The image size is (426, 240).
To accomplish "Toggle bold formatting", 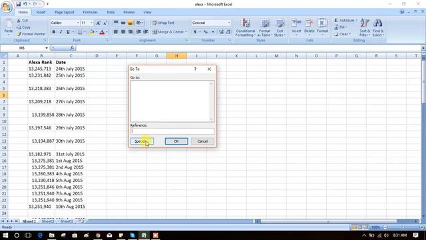I will 54,32.
